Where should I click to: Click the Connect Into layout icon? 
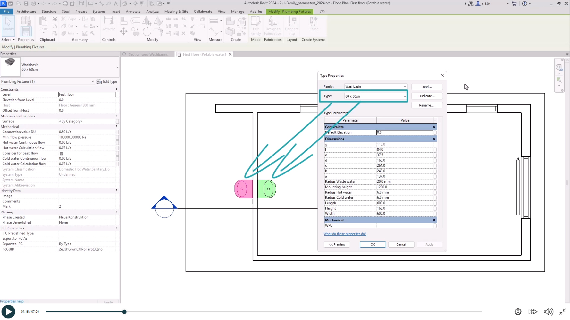click(291, 26)
